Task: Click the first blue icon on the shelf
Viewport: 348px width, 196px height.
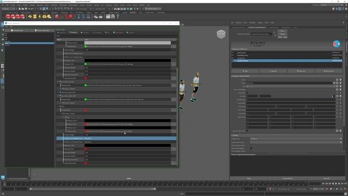Action: tap(79, 16)
